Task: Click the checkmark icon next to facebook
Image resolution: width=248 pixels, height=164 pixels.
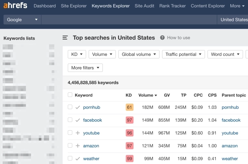Action: point(78,120)
